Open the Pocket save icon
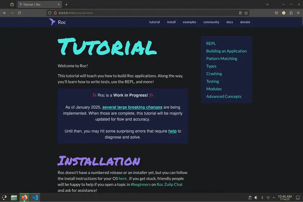This screenshot has height=202, width=303. [276, 13]
